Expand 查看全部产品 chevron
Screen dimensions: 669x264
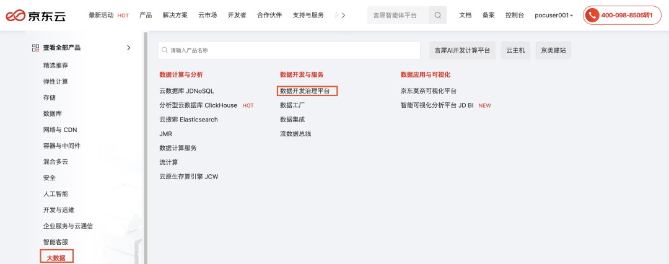coord(129,48)
